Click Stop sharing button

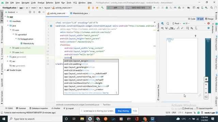[x=123, y=111]
